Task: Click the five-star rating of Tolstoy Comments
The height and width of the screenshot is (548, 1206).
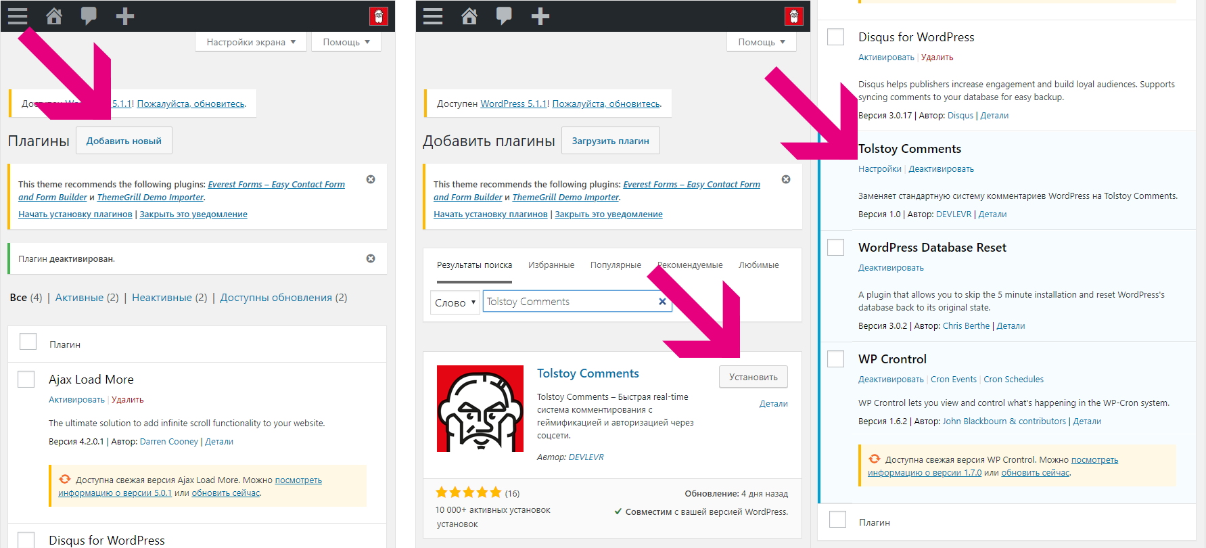Action: click(x=469, y=493)
